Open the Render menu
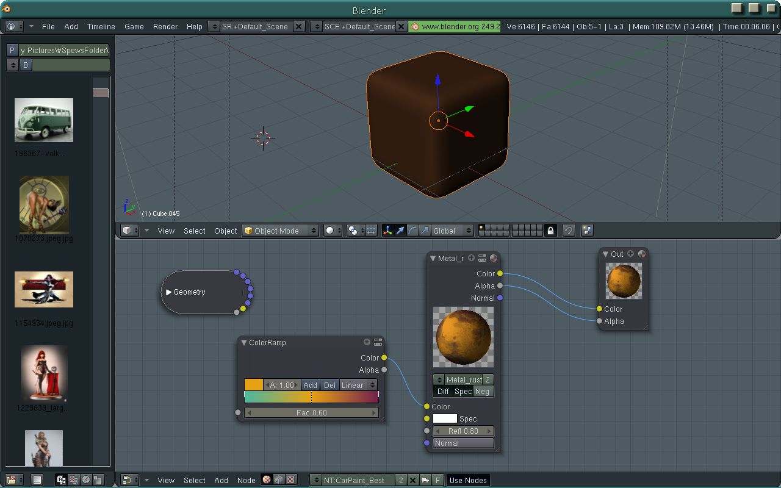781x488 pixels. (165, 27)
